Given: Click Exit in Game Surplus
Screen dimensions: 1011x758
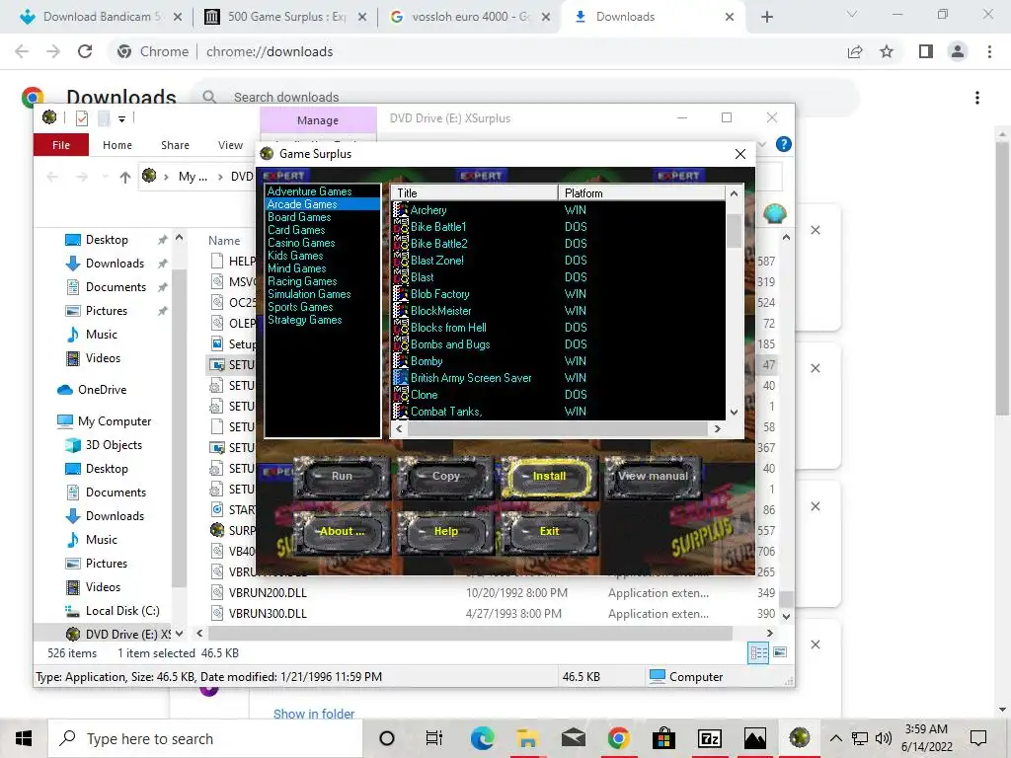Looking at the screenshot, I should [549, 532].
